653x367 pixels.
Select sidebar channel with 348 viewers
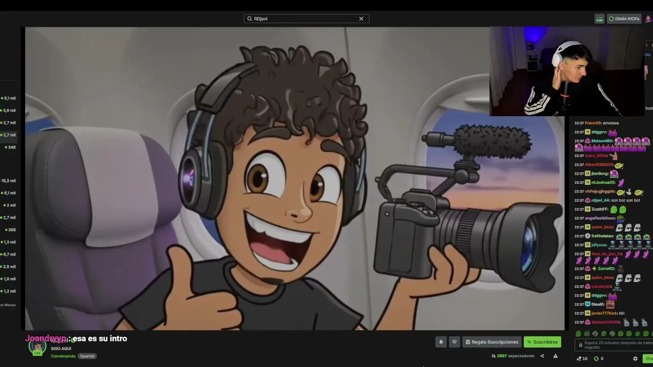[x=10, y=147]
